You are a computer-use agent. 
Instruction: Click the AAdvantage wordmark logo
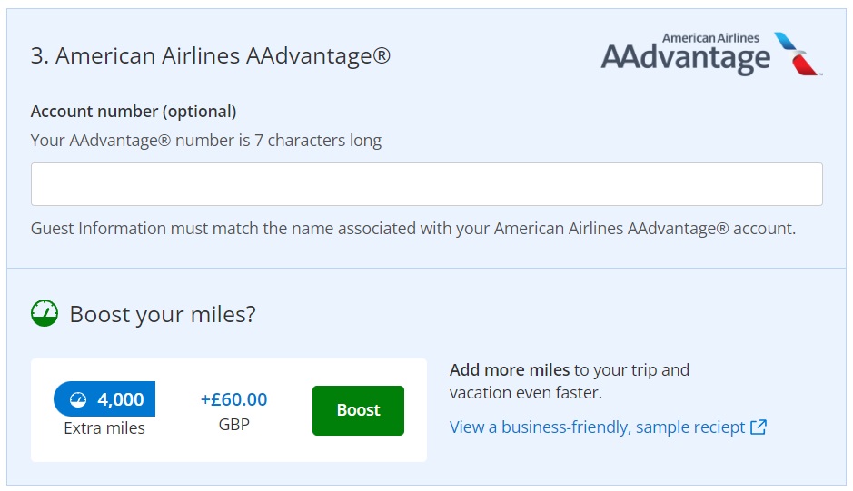(x=686, y=59)
